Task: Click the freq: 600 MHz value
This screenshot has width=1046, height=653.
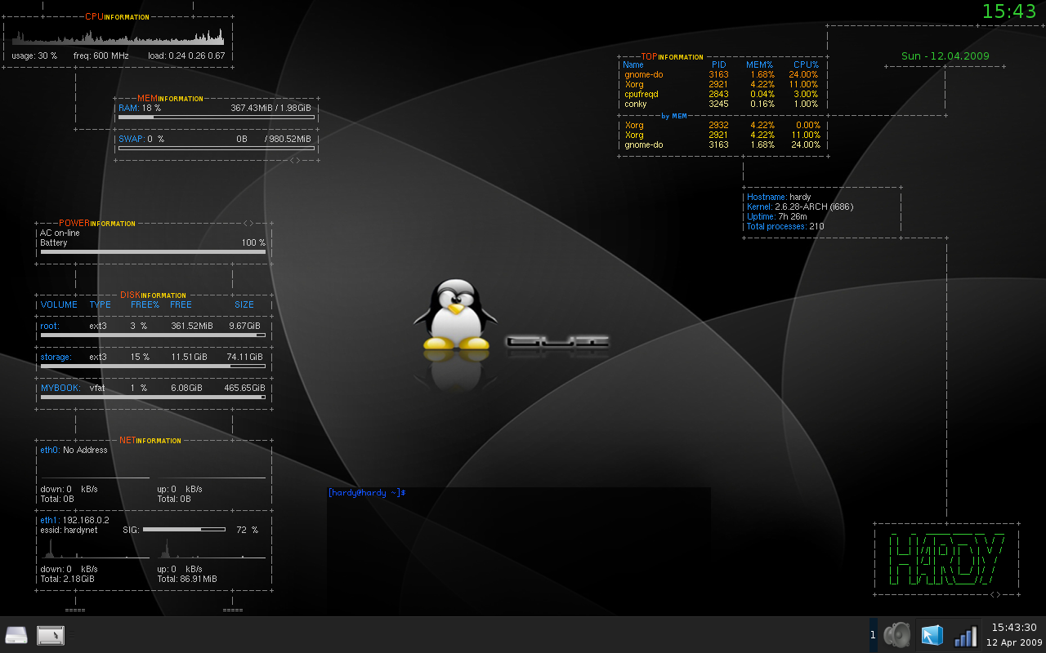Action: 101,56
